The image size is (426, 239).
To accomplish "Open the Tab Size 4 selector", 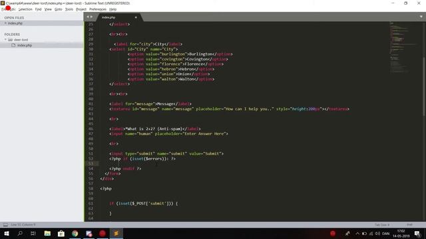I will tap(382, 224).
